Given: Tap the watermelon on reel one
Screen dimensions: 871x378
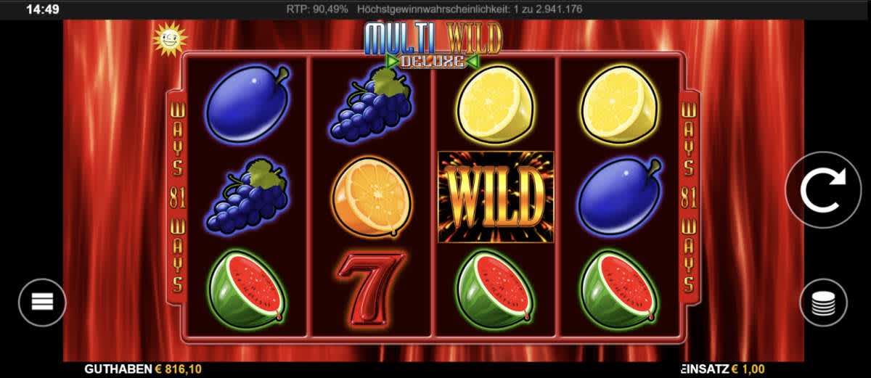Looking at the screenshot, I should coord(247,288).
